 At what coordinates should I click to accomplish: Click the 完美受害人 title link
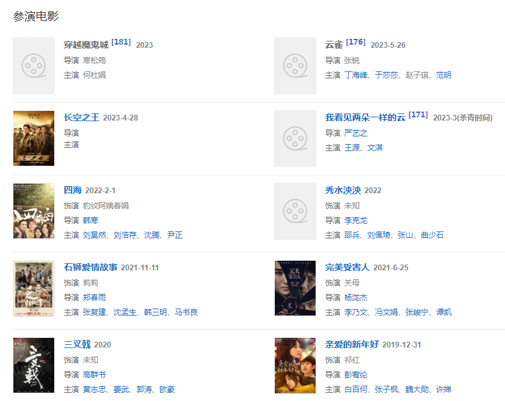[x=347, y=267]
